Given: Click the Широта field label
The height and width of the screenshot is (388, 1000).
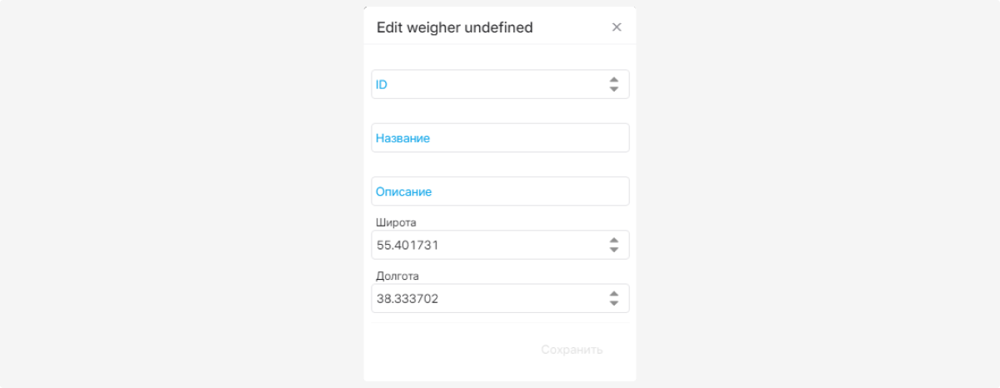Looking at the screenshot, I should click(396, 222).
